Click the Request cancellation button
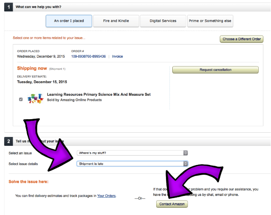 click(x=216, y=70)
